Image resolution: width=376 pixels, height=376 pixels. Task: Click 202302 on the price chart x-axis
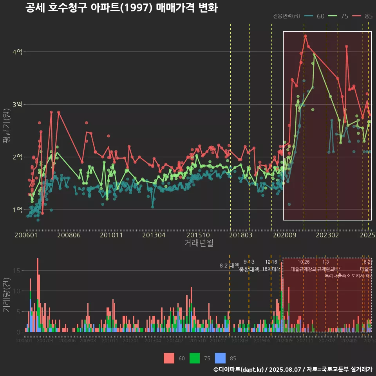click(327, 235)
